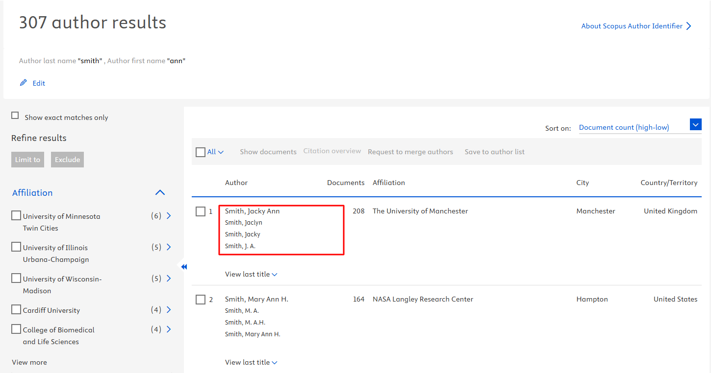
Task: Click the pencil Edit icon
Action: (x=23, y=83)
